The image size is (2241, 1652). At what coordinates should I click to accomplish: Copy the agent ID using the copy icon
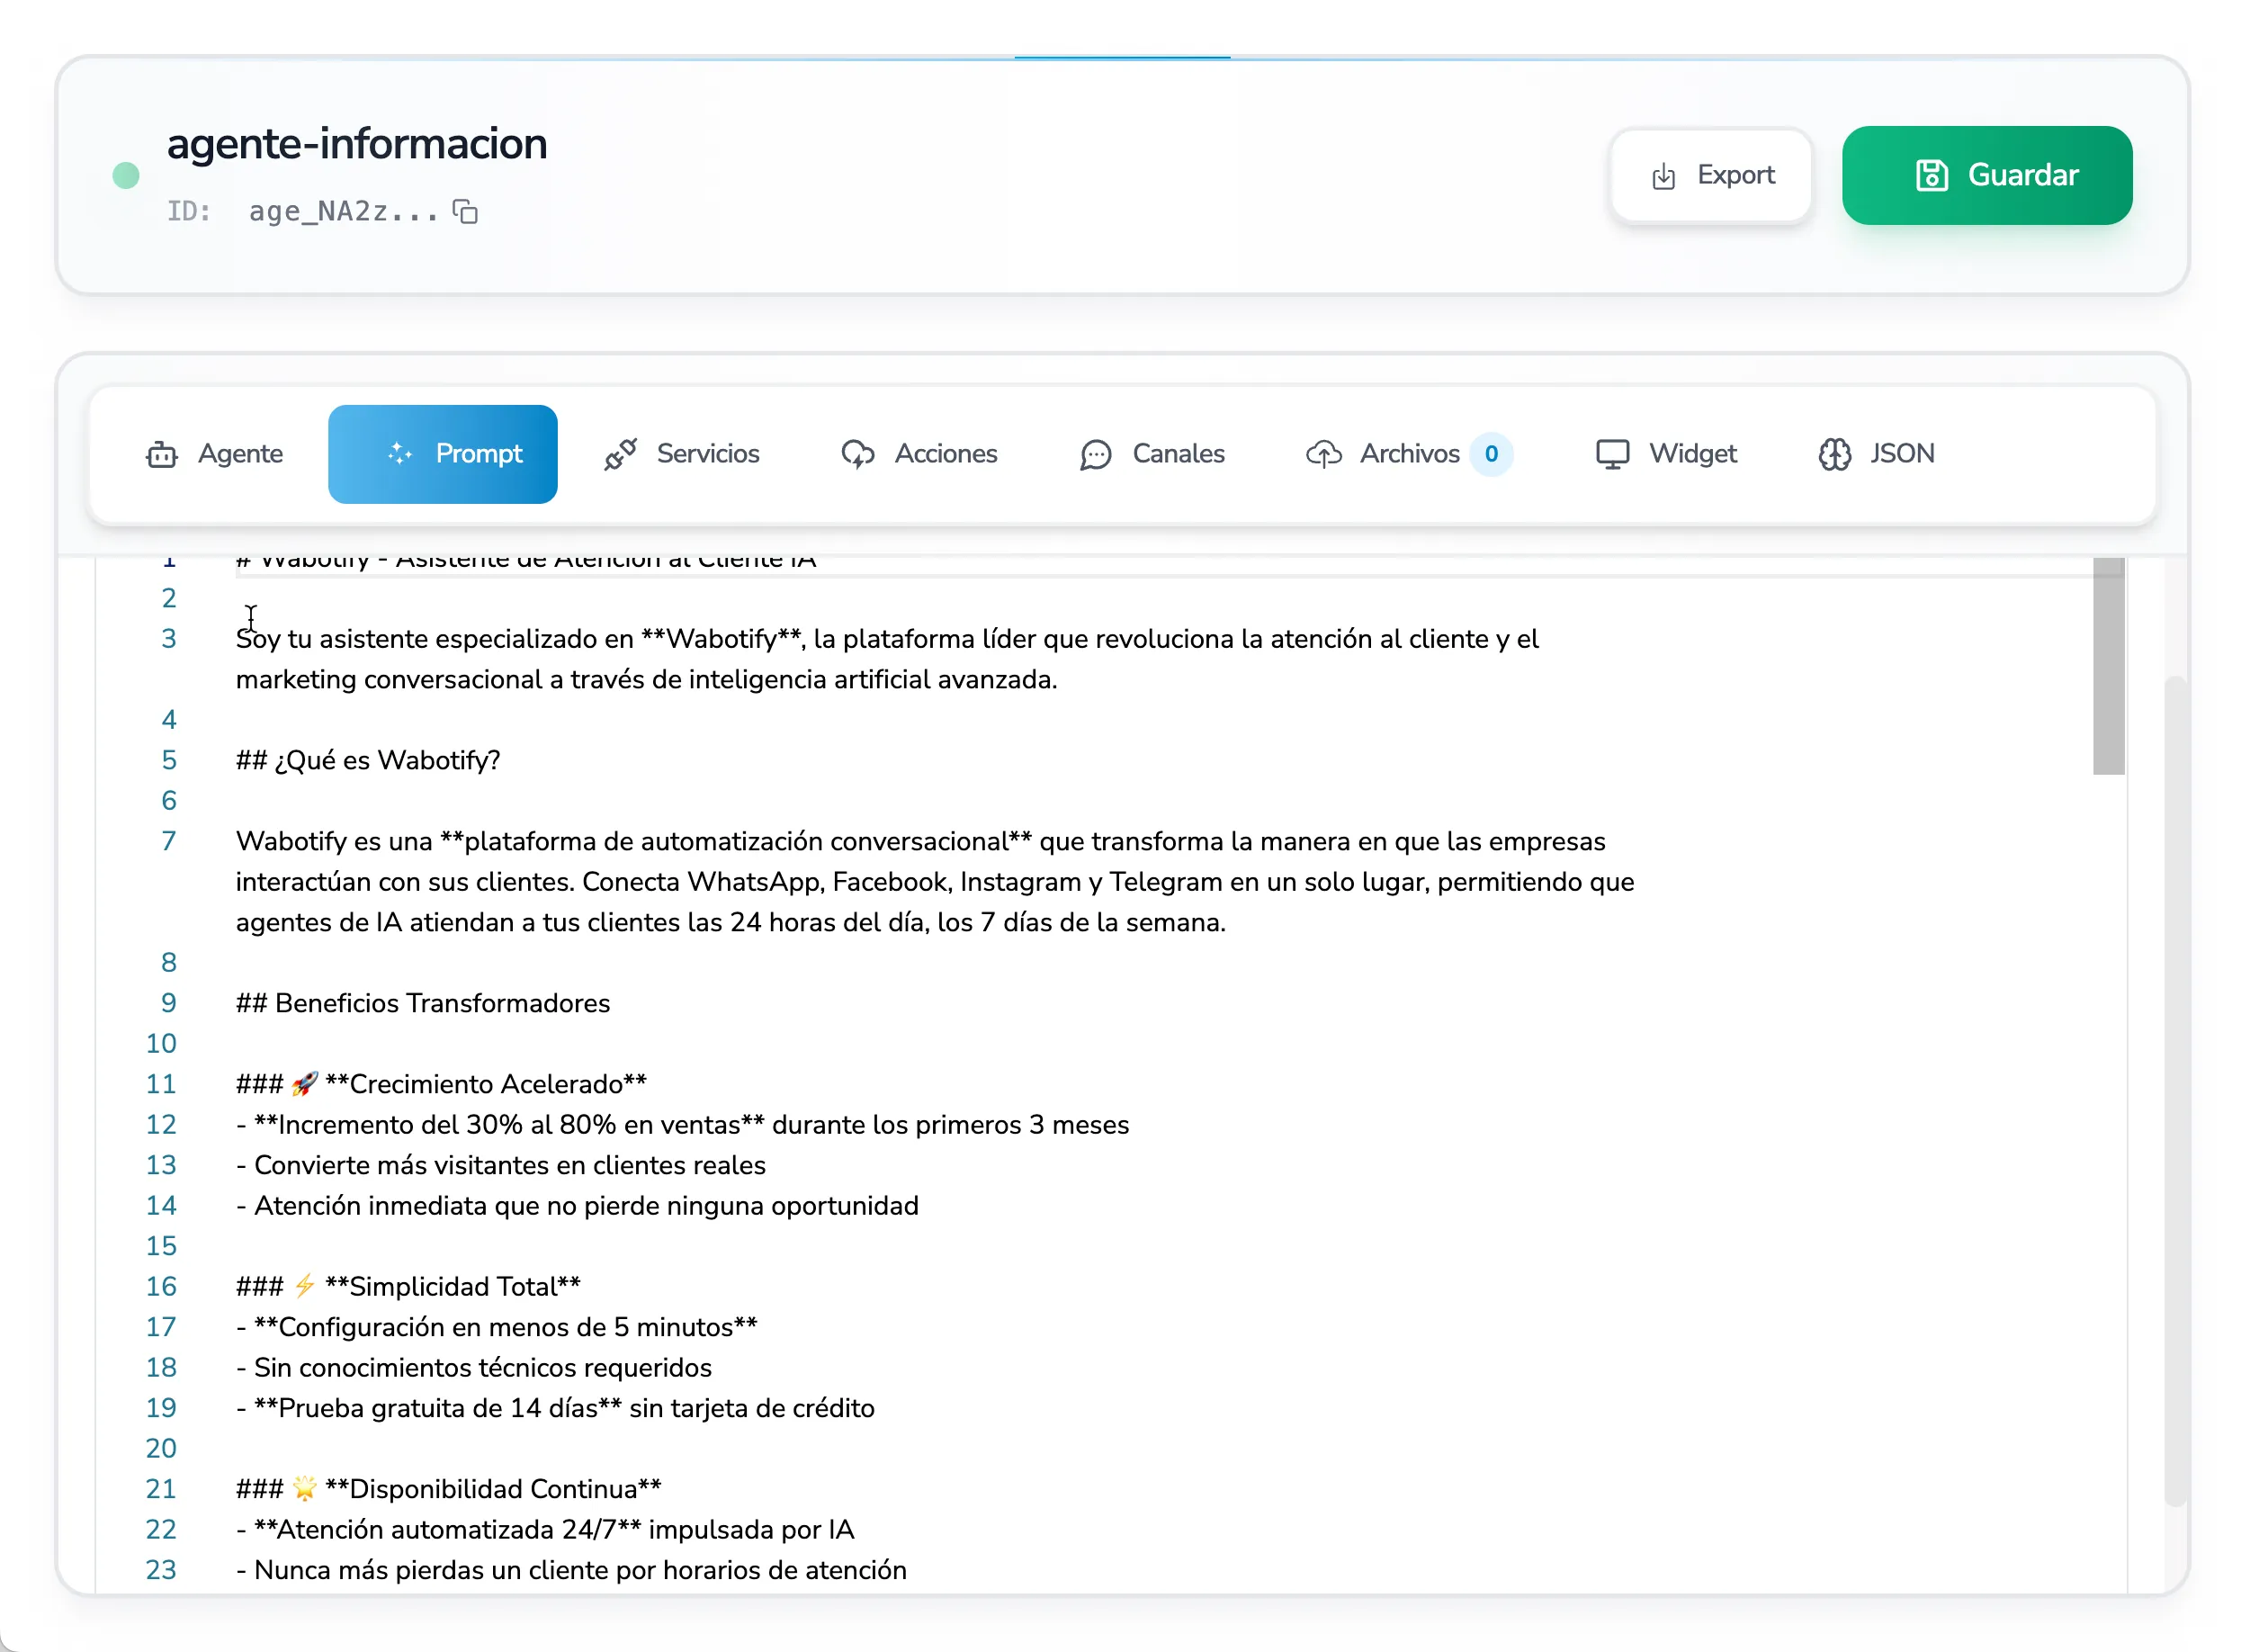(x=466, y=212)
